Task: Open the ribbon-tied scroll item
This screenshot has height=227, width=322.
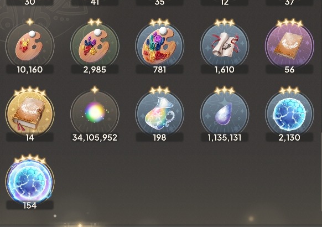Action: pyautogui.click(x=225, y=46)
